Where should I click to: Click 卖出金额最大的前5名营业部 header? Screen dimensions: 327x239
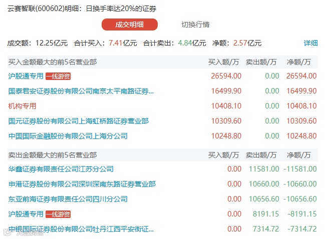click(53, 155)
